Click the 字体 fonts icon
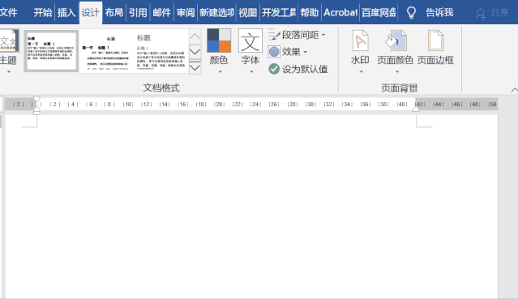 (x=250, y=41)
